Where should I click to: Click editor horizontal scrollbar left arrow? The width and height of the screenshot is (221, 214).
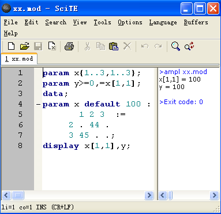6,195
